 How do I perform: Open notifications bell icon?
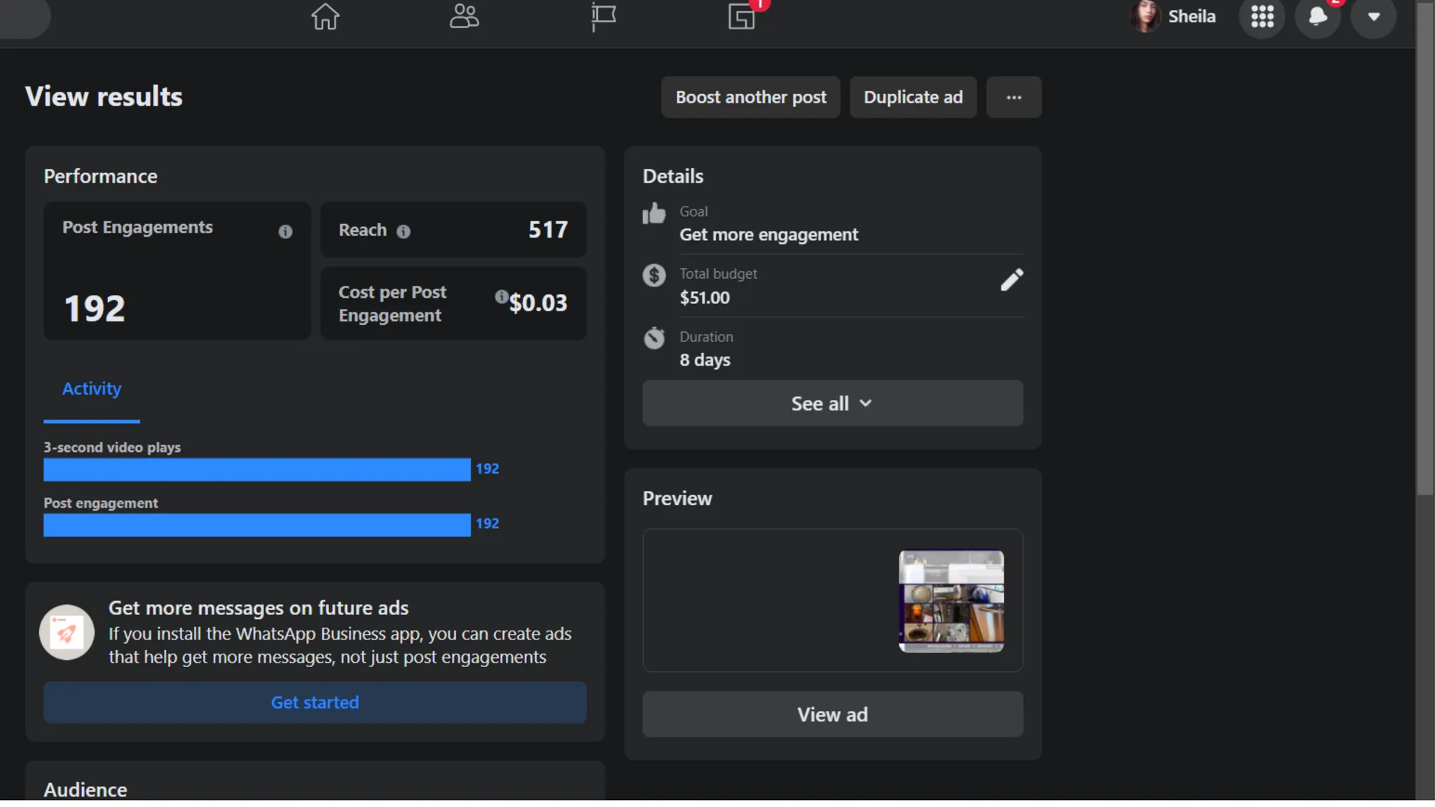tap(1317, 17)
